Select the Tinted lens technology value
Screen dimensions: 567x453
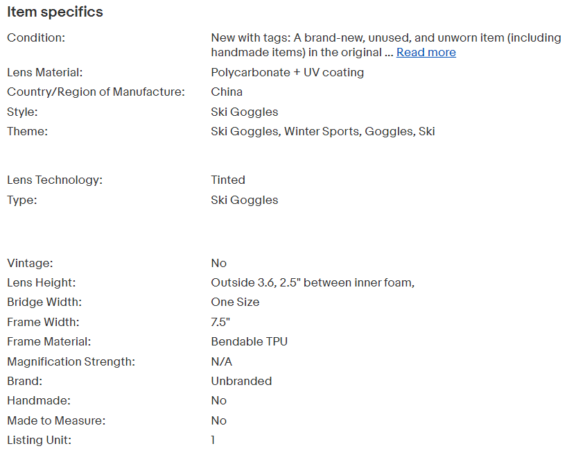click(x=228, y=180)
